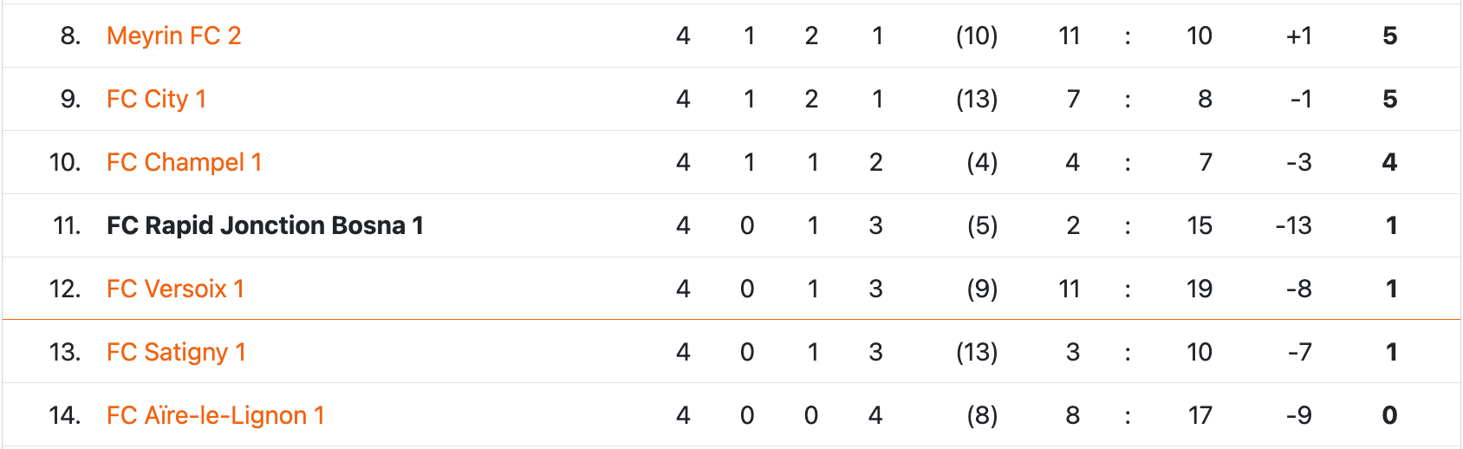
Task: Select the -13 goal difference value
Action: click(x=1293, y=225)
